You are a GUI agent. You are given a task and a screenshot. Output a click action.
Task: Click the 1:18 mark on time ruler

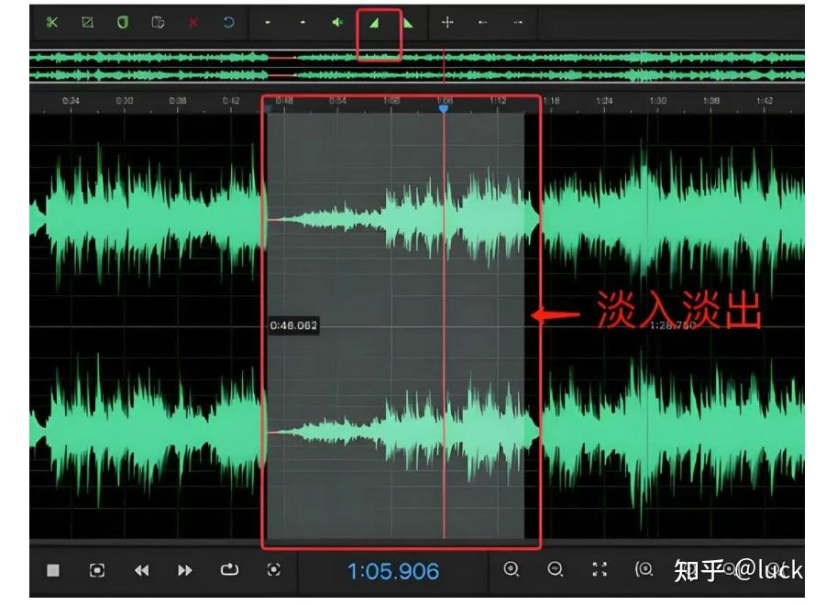coord(551,101)
